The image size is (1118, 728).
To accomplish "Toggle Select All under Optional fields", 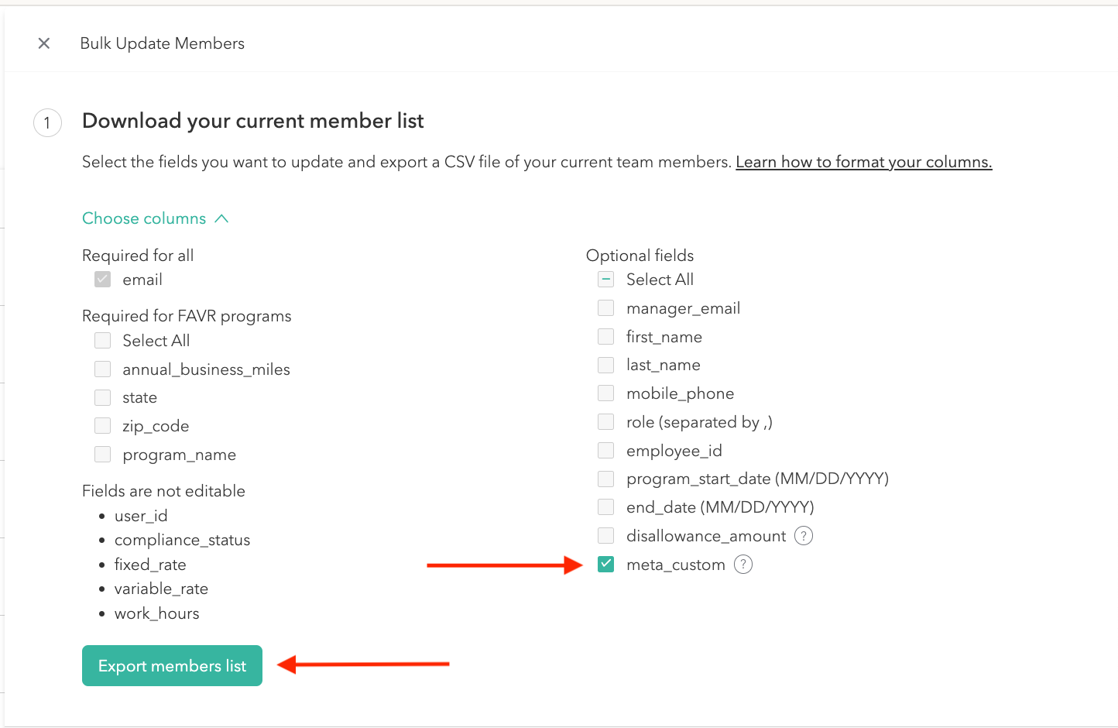I will (x=606, y=280).
